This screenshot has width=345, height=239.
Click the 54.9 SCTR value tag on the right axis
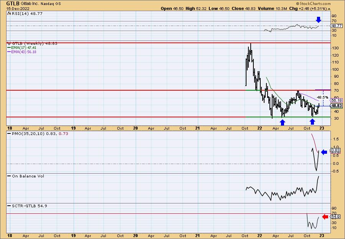(335, 217)
